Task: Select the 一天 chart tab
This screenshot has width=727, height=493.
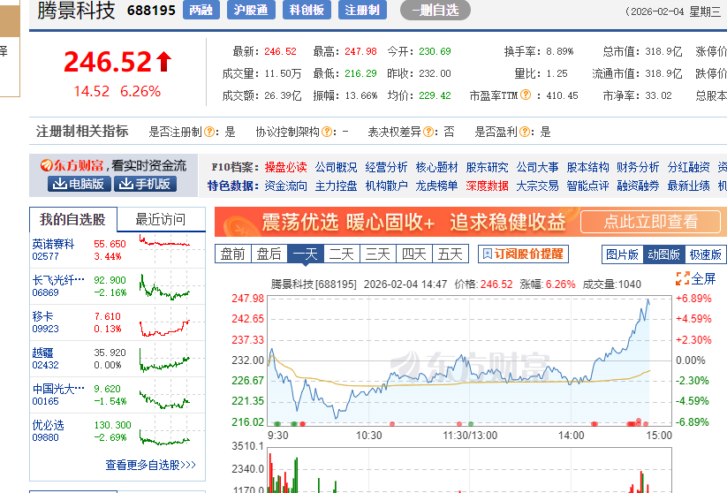Action: (305, 254)
